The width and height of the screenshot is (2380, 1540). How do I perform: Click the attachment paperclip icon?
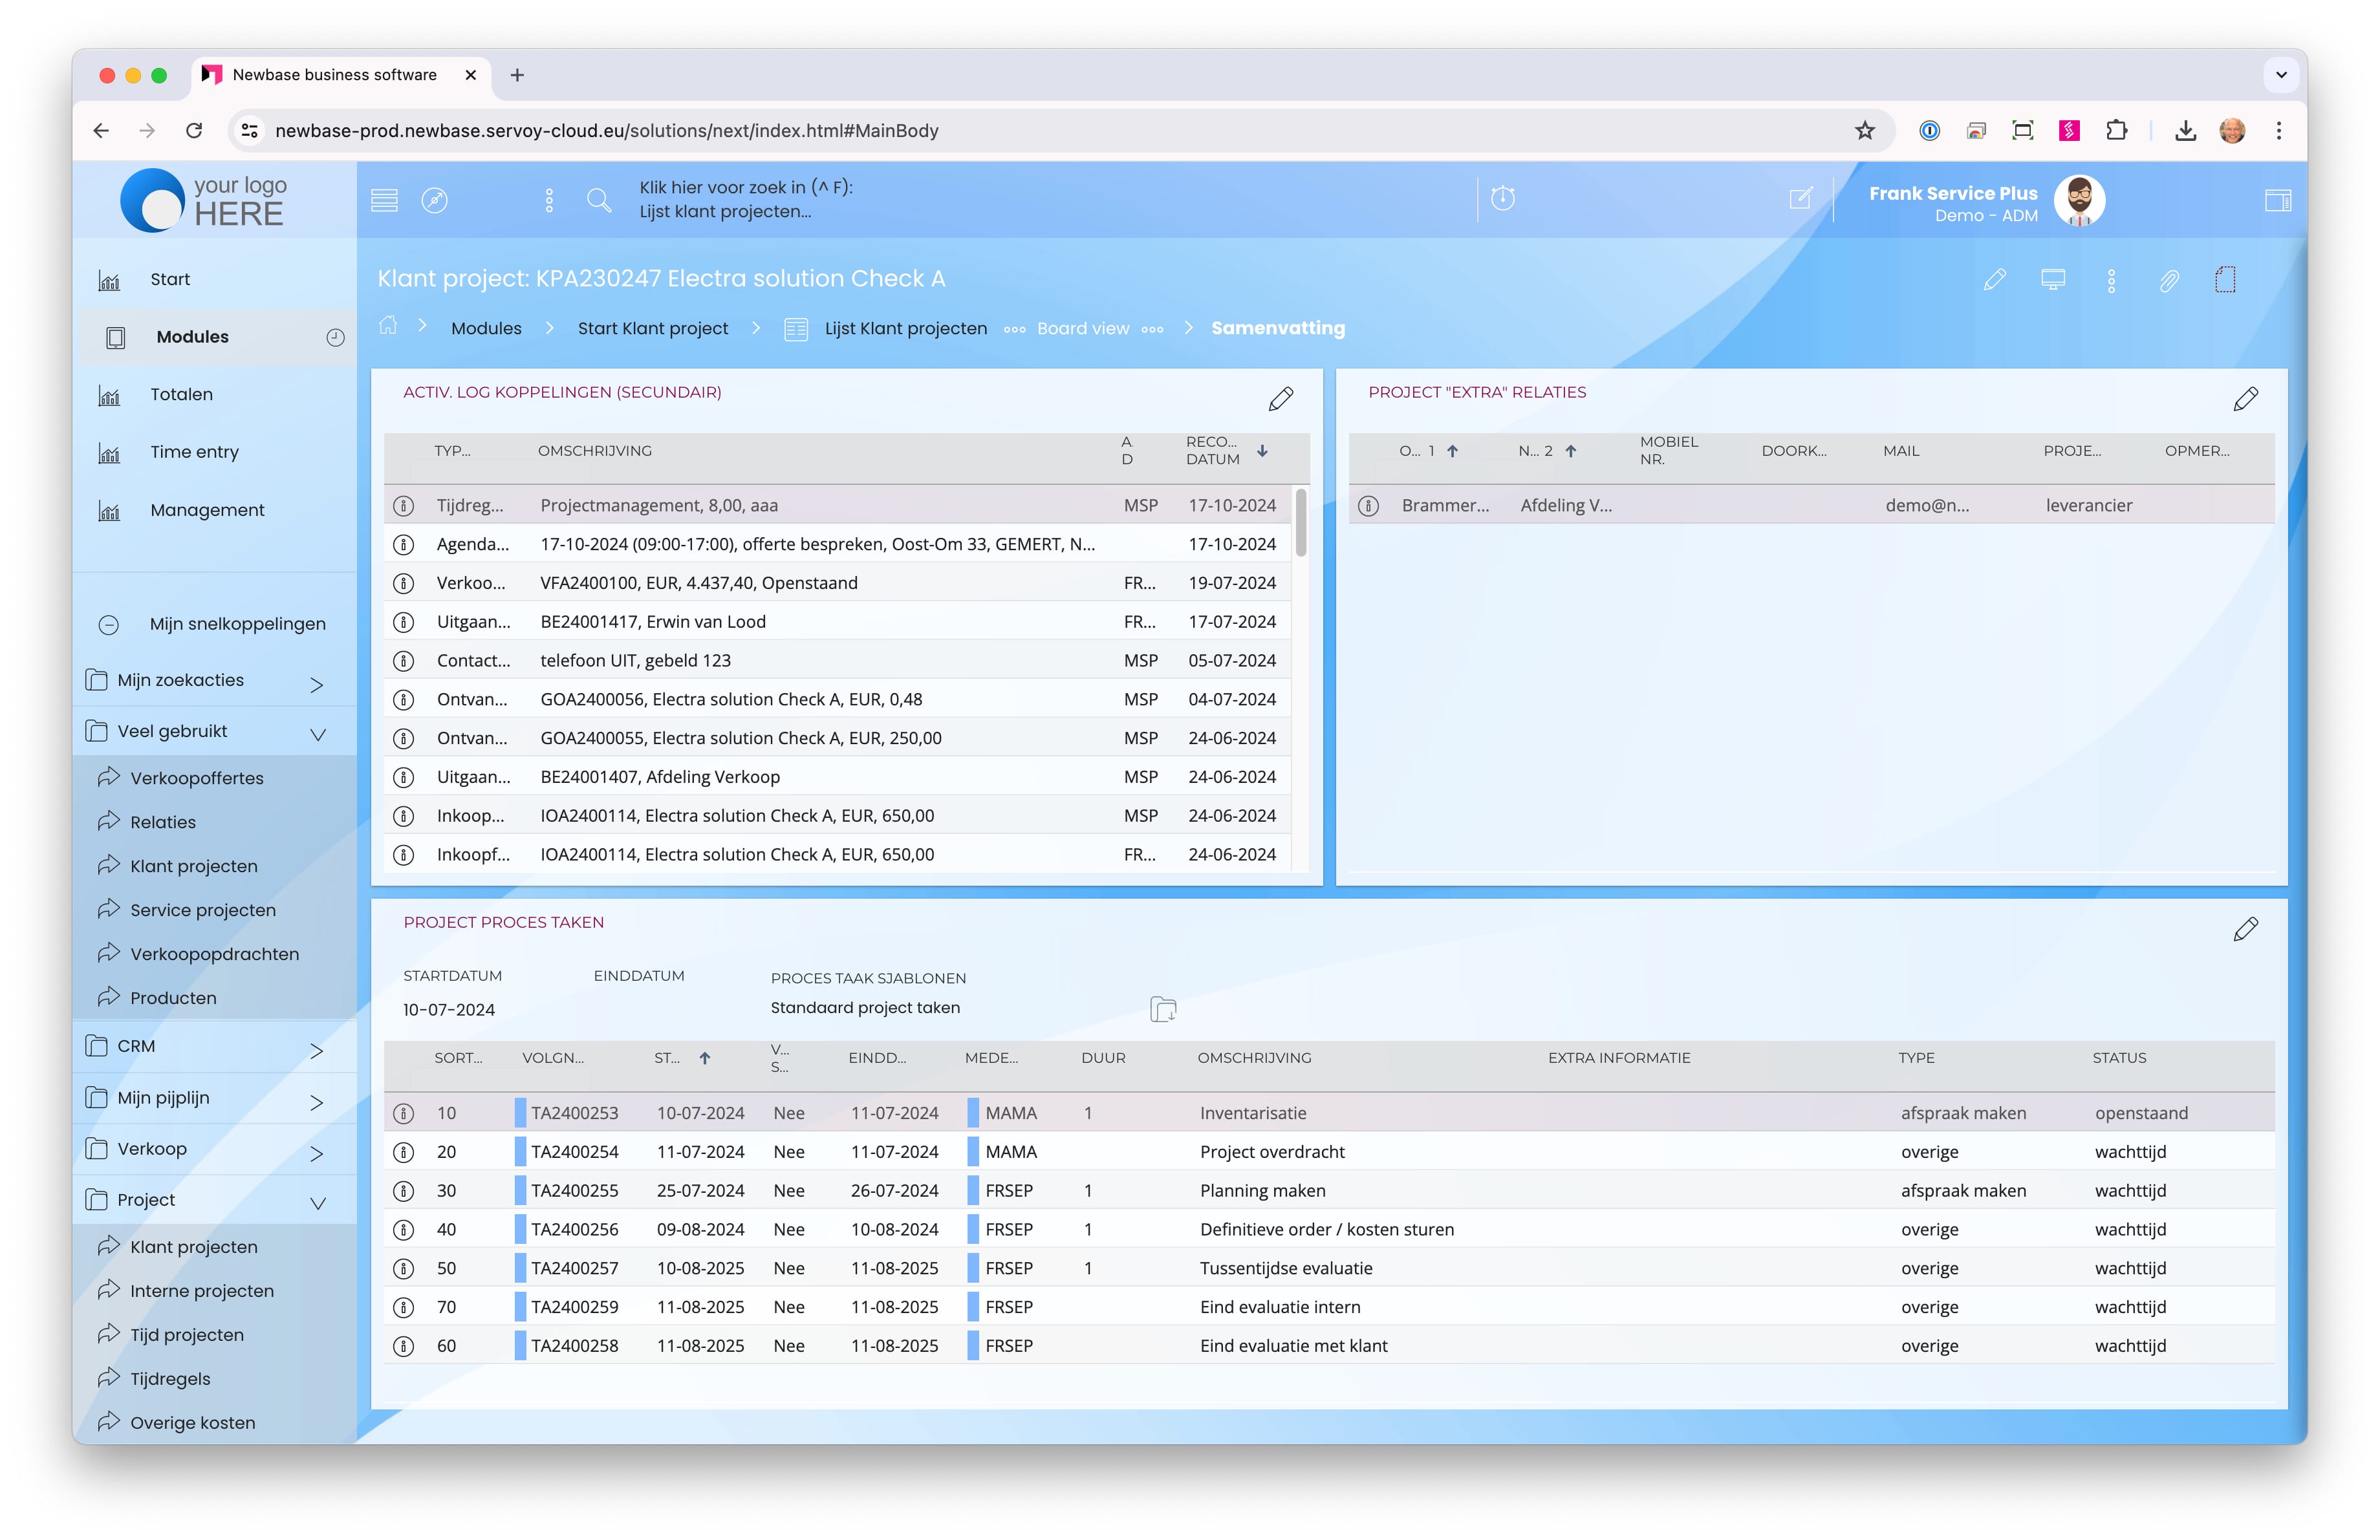pyautogui.click(x=2168, y=281)
